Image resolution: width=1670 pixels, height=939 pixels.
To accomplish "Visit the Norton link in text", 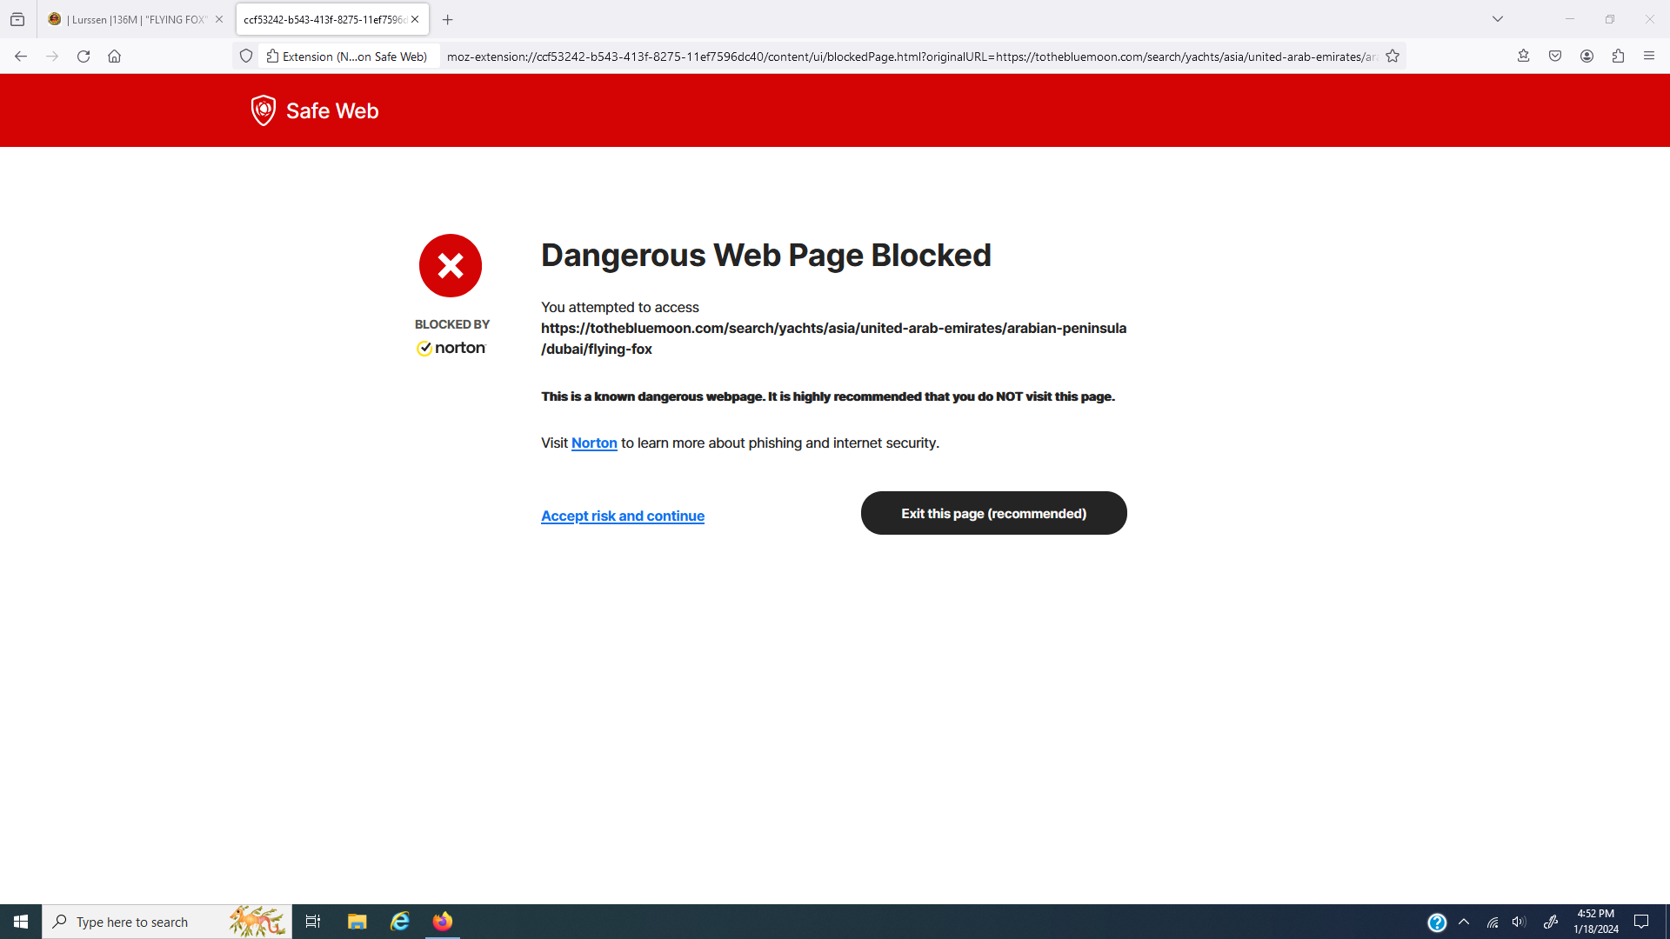I will point(594,443).
